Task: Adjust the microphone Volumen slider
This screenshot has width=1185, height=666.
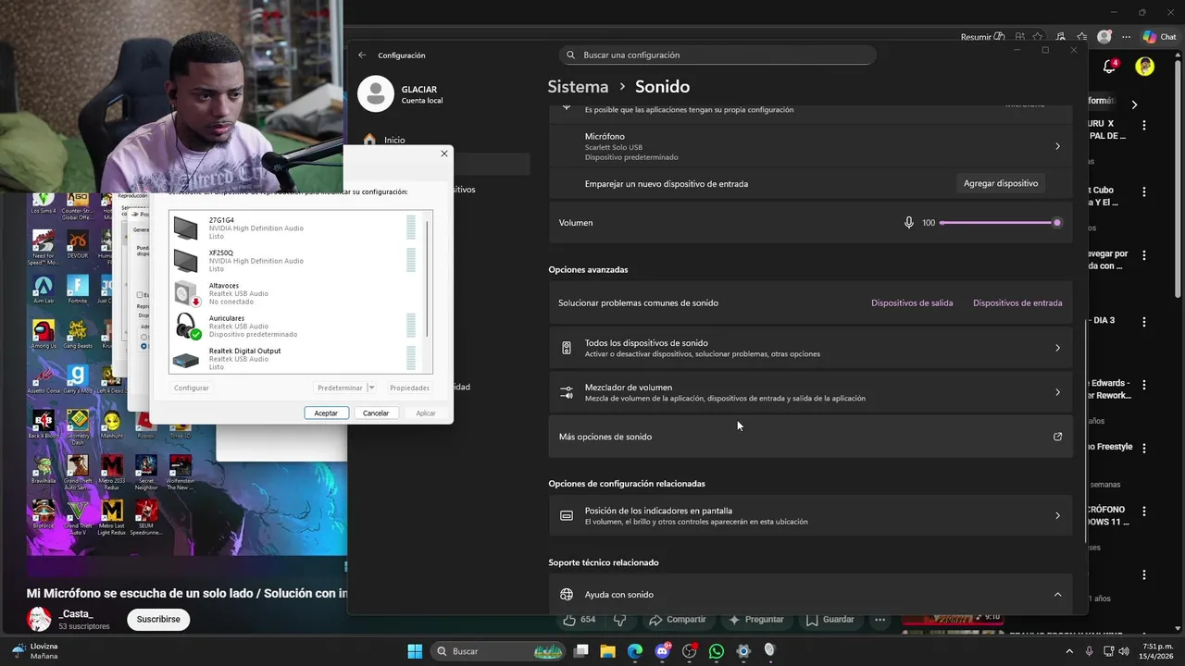Action: pos(1000,223)
